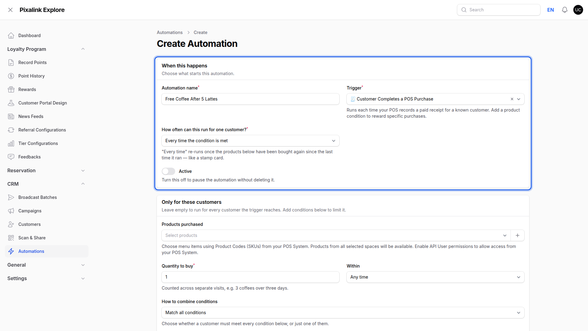Open Tier Configurations menu item
588x331 pixels.
(x=47, y=143)
